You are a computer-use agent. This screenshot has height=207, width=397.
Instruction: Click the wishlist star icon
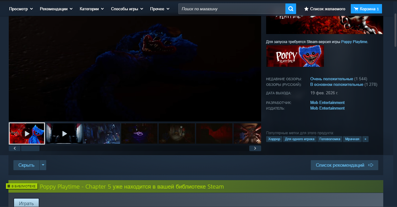pos(306,9)
